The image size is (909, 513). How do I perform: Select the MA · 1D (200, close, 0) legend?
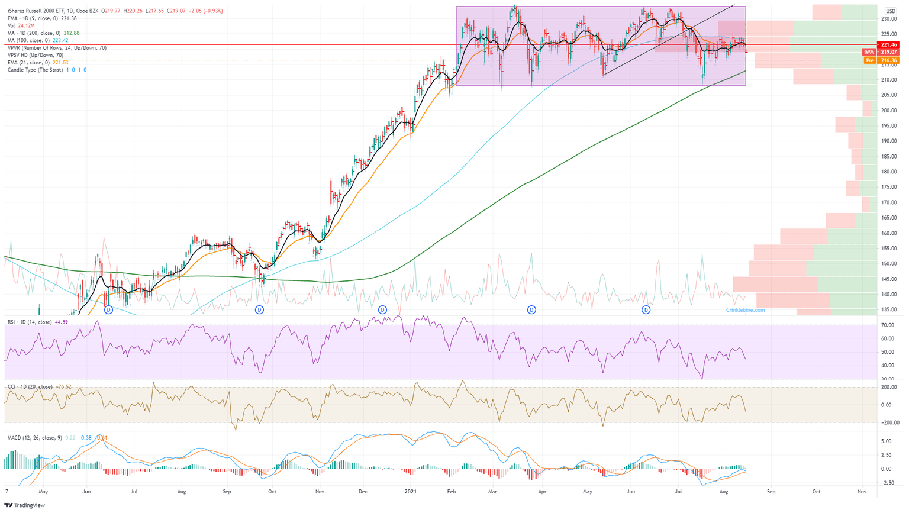43,33
